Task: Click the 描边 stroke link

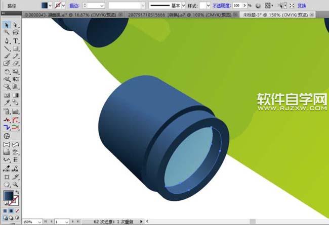Action: tap(74, 6)
